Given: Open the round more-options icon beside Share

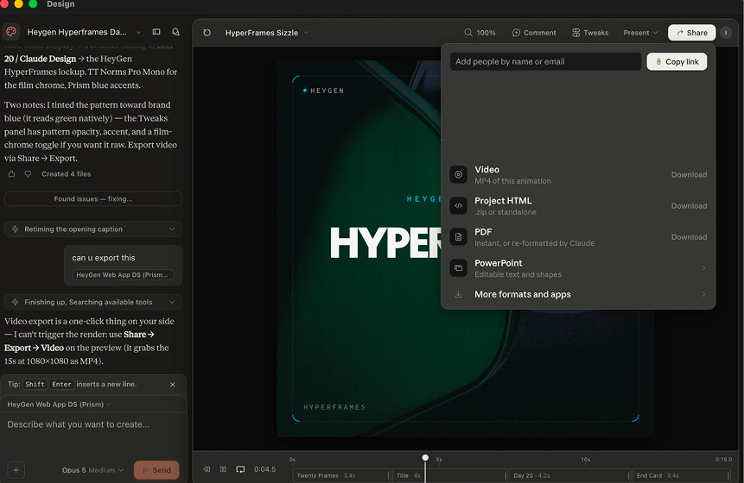Looking at the screenshot, I should (726, 33).
